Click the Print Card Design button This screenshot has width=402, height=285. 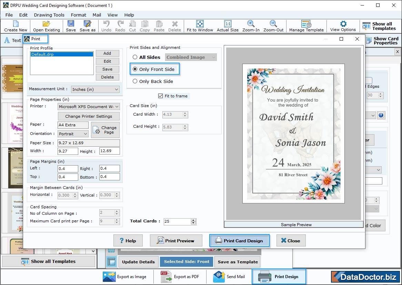click(239, 241)
